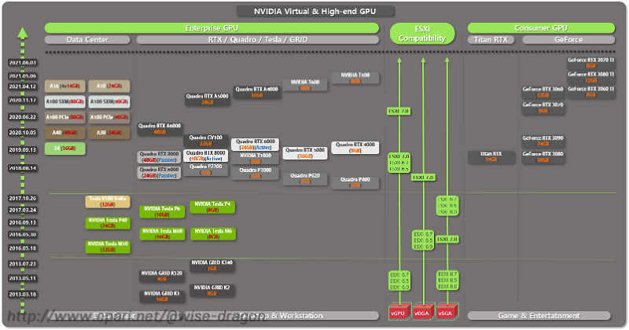Select the A40 (48GB) card
629x330 pixels.
tap(65, 133)
